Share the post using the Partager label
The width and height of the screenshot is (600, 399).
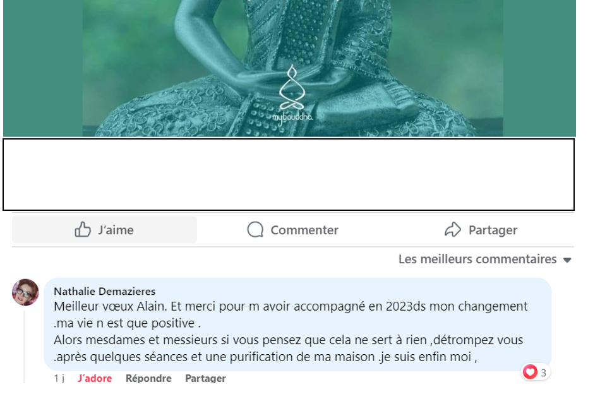pyautogui.click(x=493, y=230)
